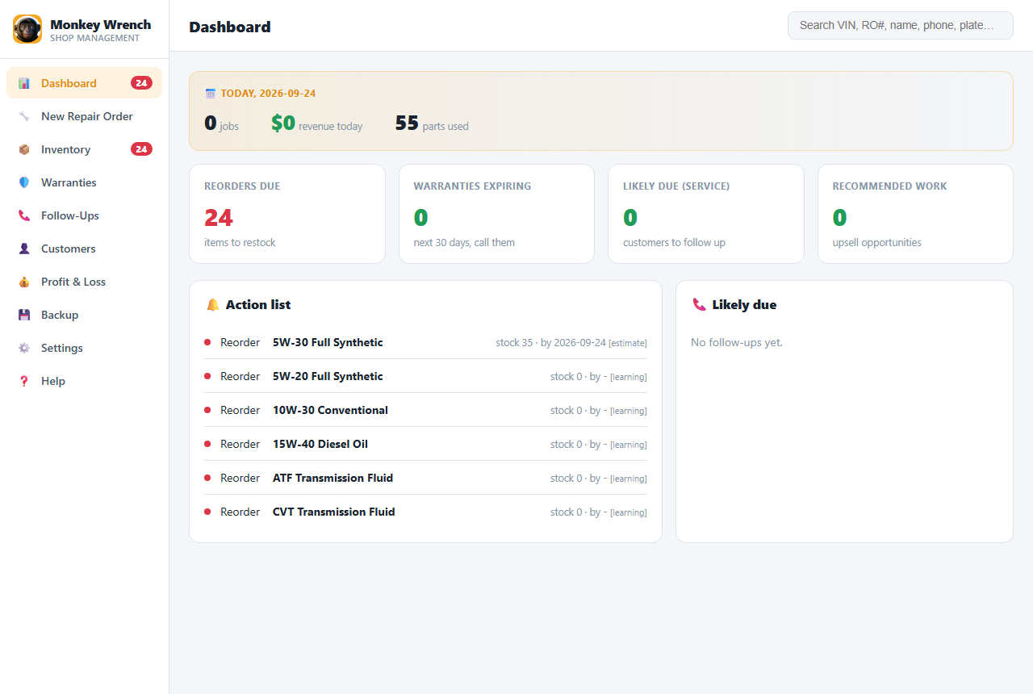Navigate to Follow-Ups
1033x694 pixels.
84,215
